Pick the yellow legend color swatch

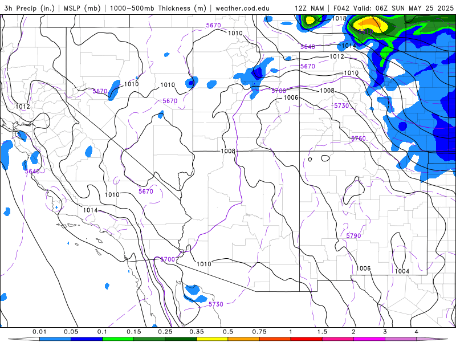click(212, 339)
